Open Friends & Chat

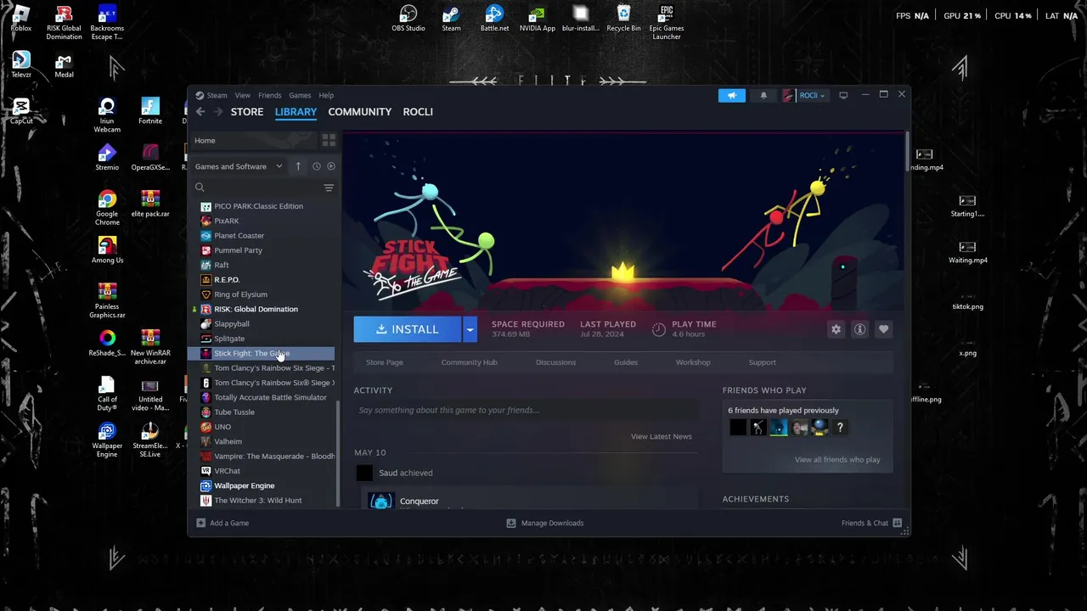tap(871, 524)
